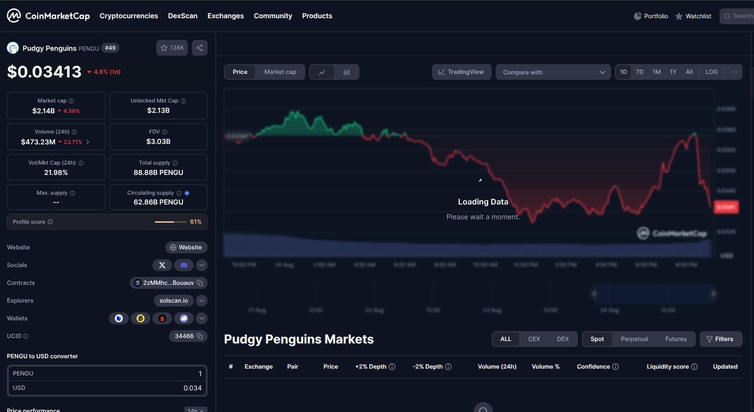Viewport: 754px width, 412px height.
Task: Show UCID info icon
Action: click(x=26, y=336)
